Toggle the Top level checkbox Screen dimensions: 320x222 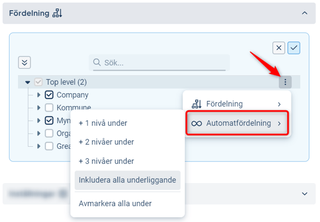click(x=38, y=82)
